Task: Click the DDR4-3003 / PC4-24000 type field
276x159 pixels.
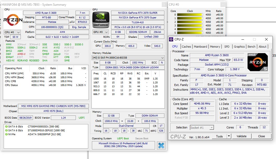Action: click(132, 67)
